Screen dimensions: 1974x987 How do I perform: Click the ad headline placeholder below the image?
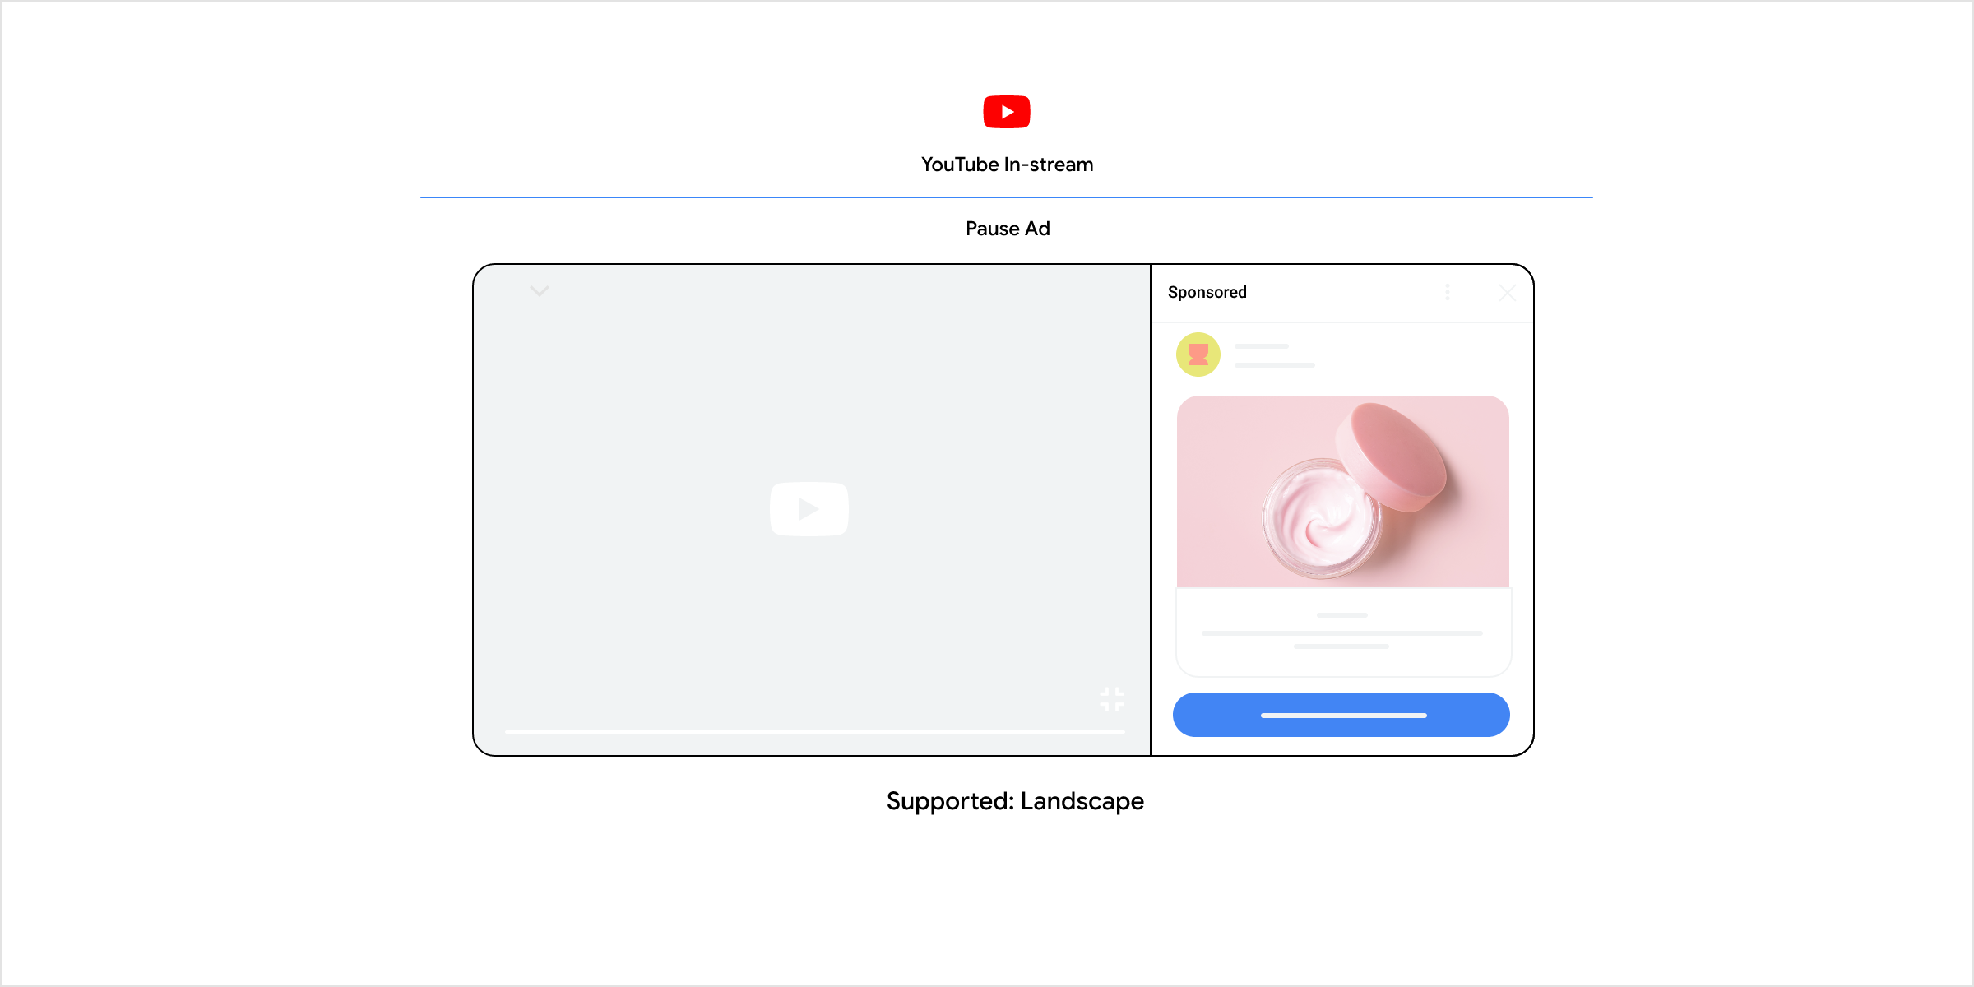pyautogui.click(x=1341, y=615)
